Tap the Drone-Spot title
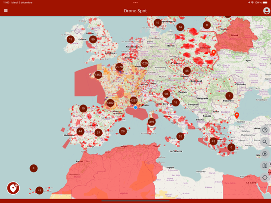Image resolution: width=271 pixels, height=203 pixels. click(x=135, y=11)
